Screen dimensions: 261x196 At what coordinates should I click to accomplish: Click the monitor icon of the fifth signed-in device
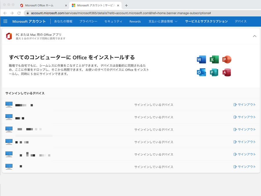click(9, 154)
